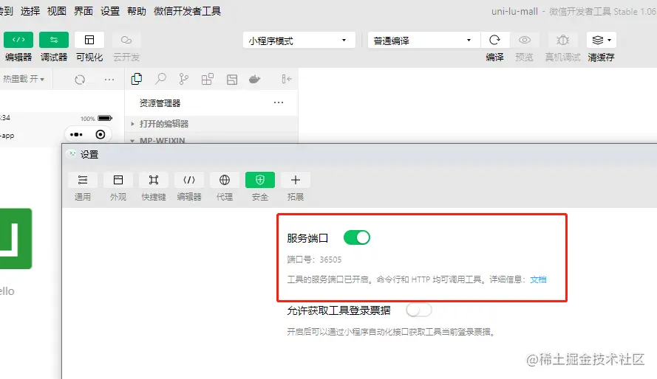This screenshot has width=657, height=379.
Task: Click the simulator battery icon
Action: pyautogui.click(x=105, y=118)
